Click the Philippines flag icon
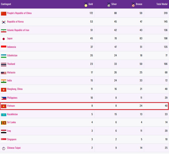169x154 pixels. coord(4,98)
